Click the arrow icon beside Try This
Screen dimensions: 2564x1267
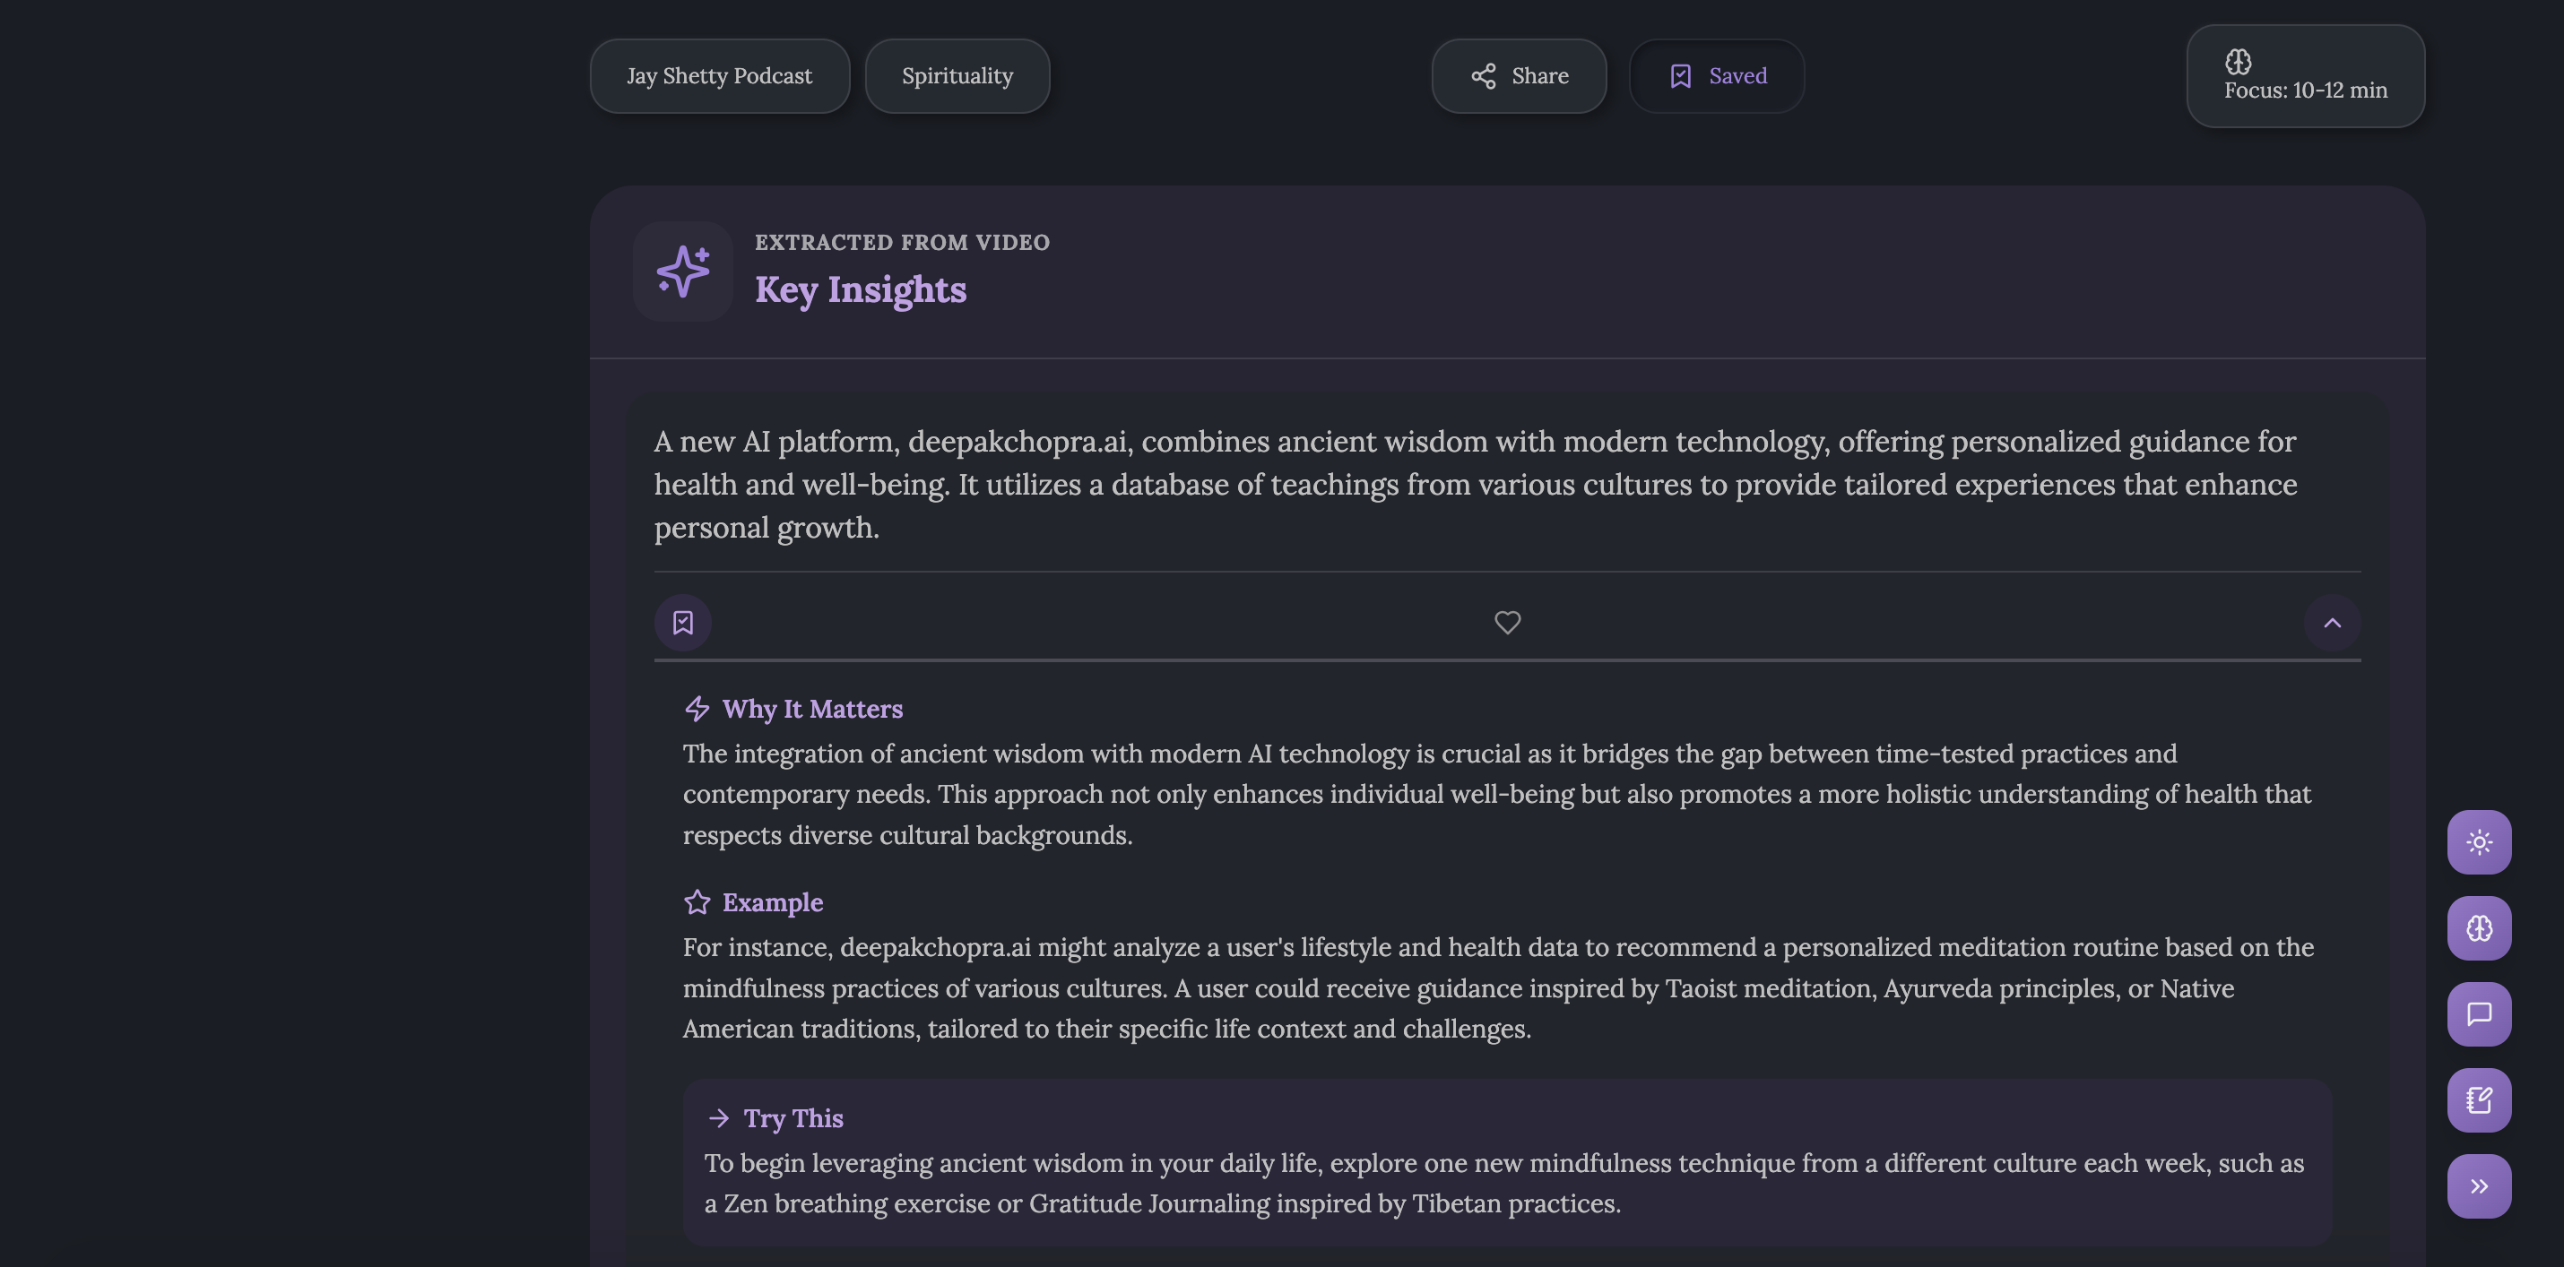click(x=717, y=1118)
